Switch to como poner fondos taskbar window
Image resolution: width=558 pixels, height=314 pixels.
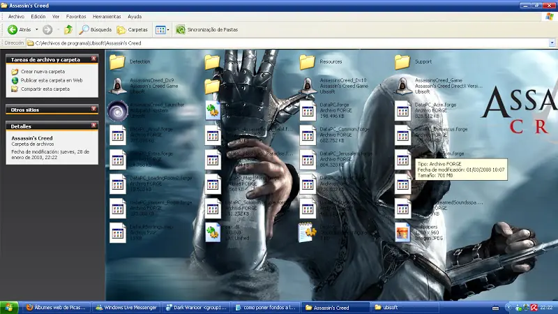266,308
